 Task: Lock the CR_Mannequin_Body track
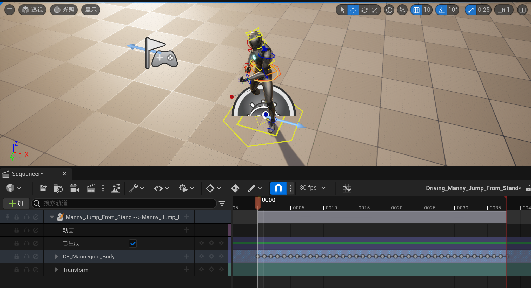click(17, 257)
